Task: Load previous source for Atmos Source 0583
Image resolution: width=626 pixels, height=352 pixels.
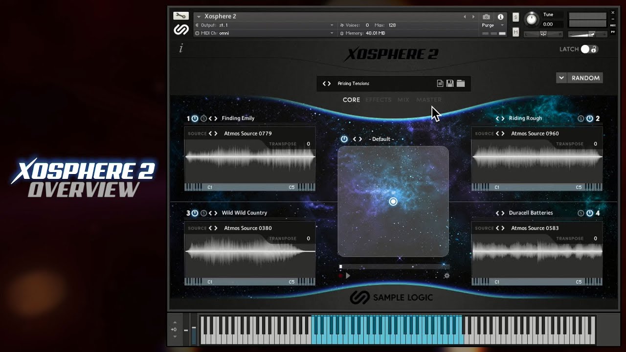Action: tap(498, 228)
